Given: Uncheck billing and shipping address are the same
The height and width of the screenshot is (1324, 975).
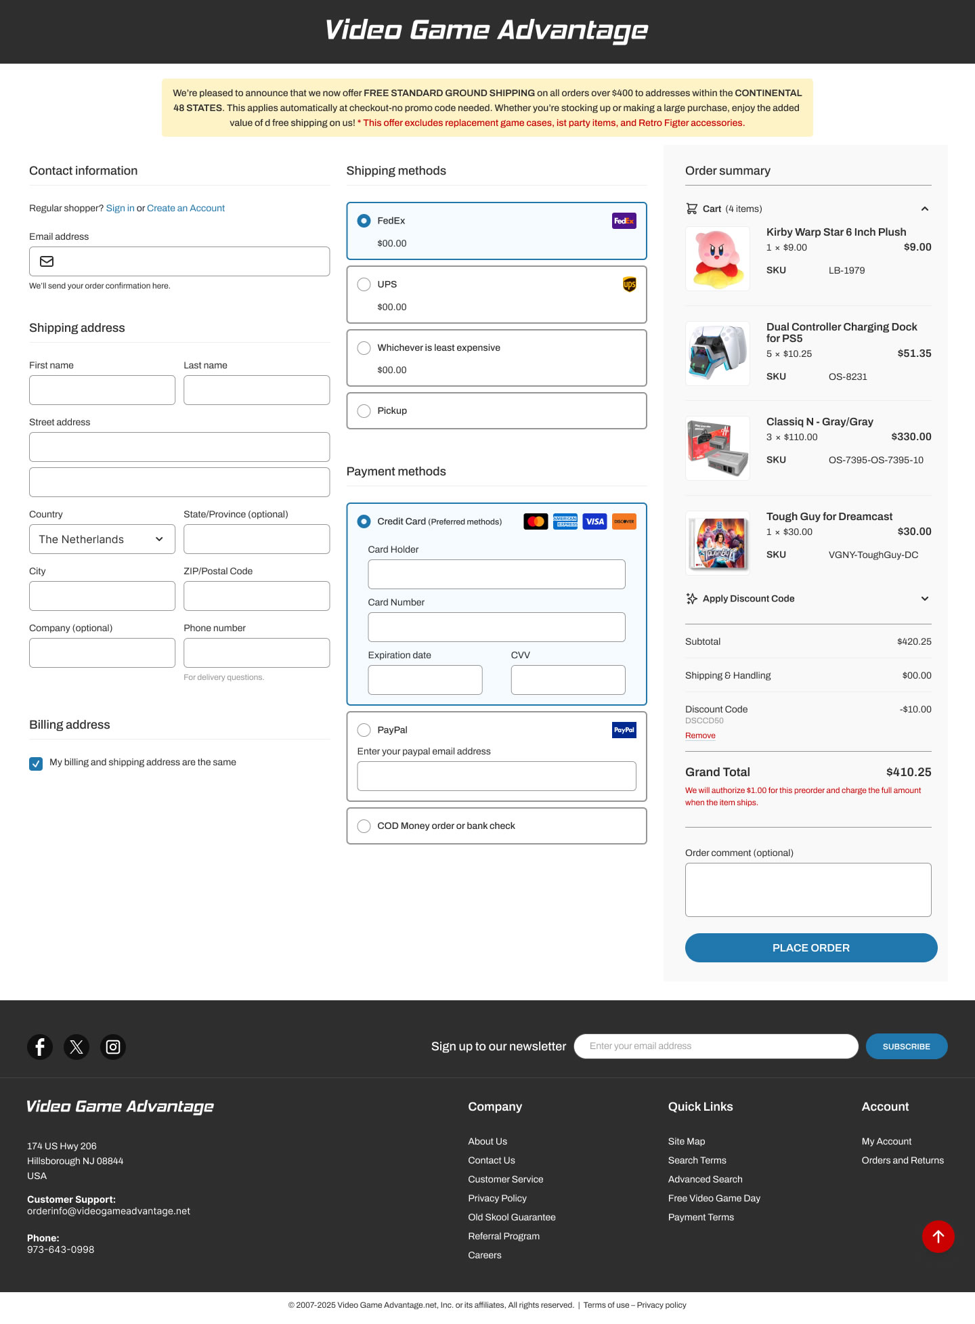Looking at the screenshot, I should pos(36,763).
